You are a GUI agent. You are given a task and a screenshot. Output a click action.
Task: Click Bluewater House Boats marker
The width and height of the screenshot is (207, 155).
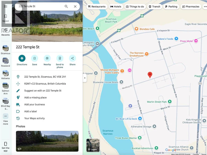121,82
